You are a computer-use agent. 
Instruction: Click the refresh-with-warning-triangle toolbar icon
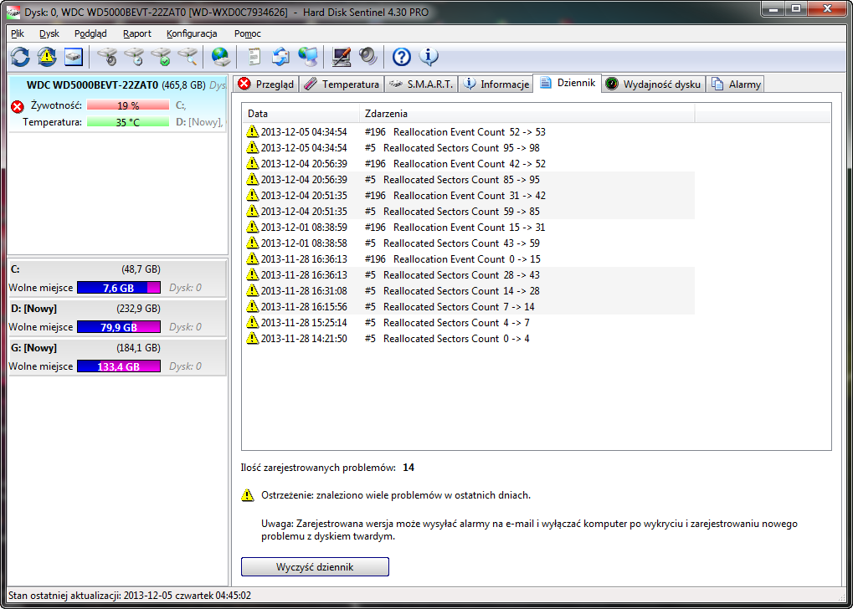pyautogui.click(x=47, y=56)
